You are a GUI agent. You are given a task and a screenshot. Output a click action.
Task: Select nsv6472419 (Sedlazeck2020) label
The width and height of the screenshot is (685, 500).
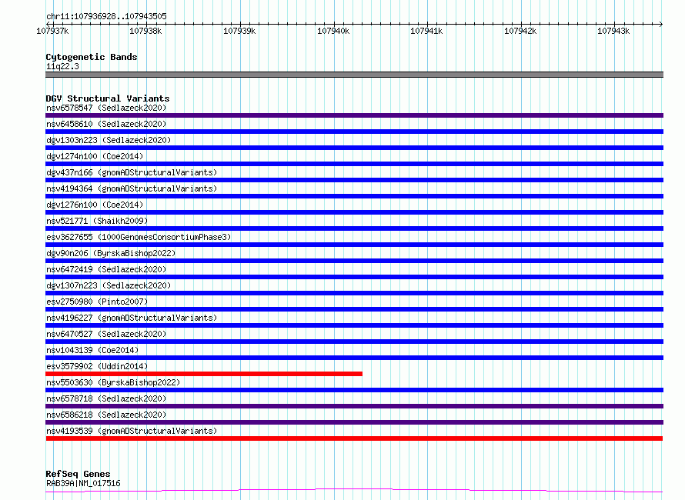tap(106, 269)
